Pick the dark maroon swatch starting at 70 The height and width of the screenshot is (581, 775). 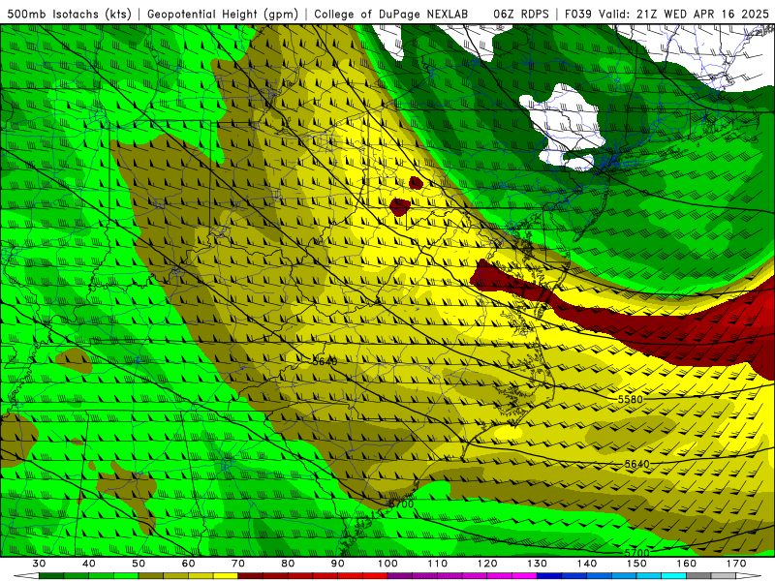tap(251, 577)
